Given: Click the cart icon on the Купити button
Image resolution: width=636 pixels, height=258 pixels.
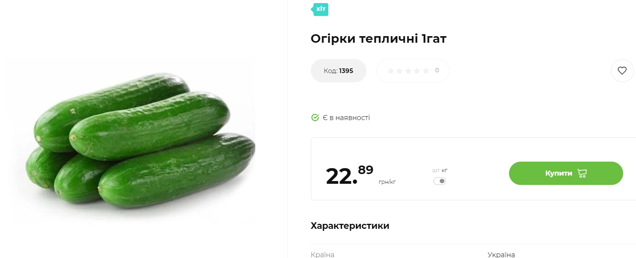Looking at the screenshot, I should (582, 173).
